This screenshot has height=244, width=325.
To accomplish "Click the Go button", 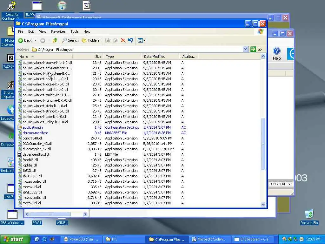I will tap(256, 49).
